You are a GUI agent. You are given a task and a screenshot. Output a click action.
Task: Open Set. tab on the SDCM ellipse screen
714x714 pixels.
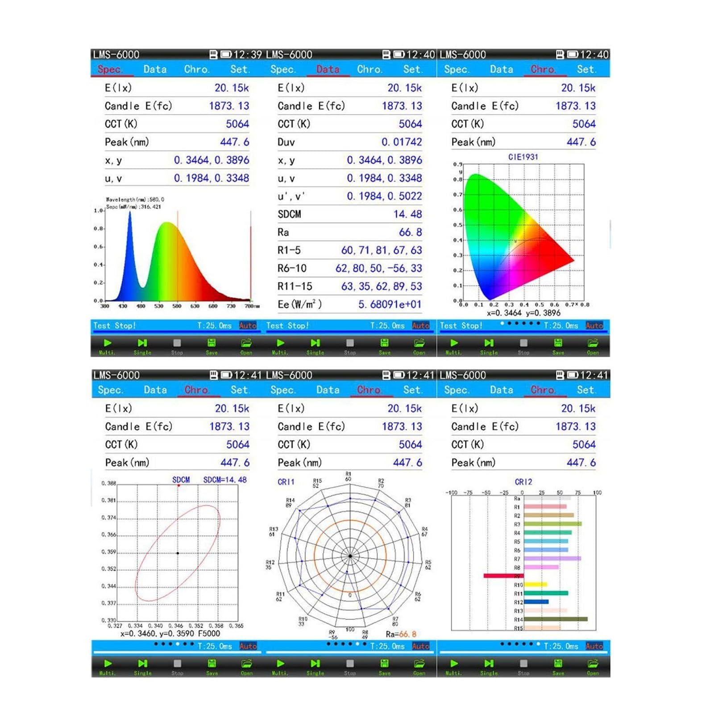point(240,390)
